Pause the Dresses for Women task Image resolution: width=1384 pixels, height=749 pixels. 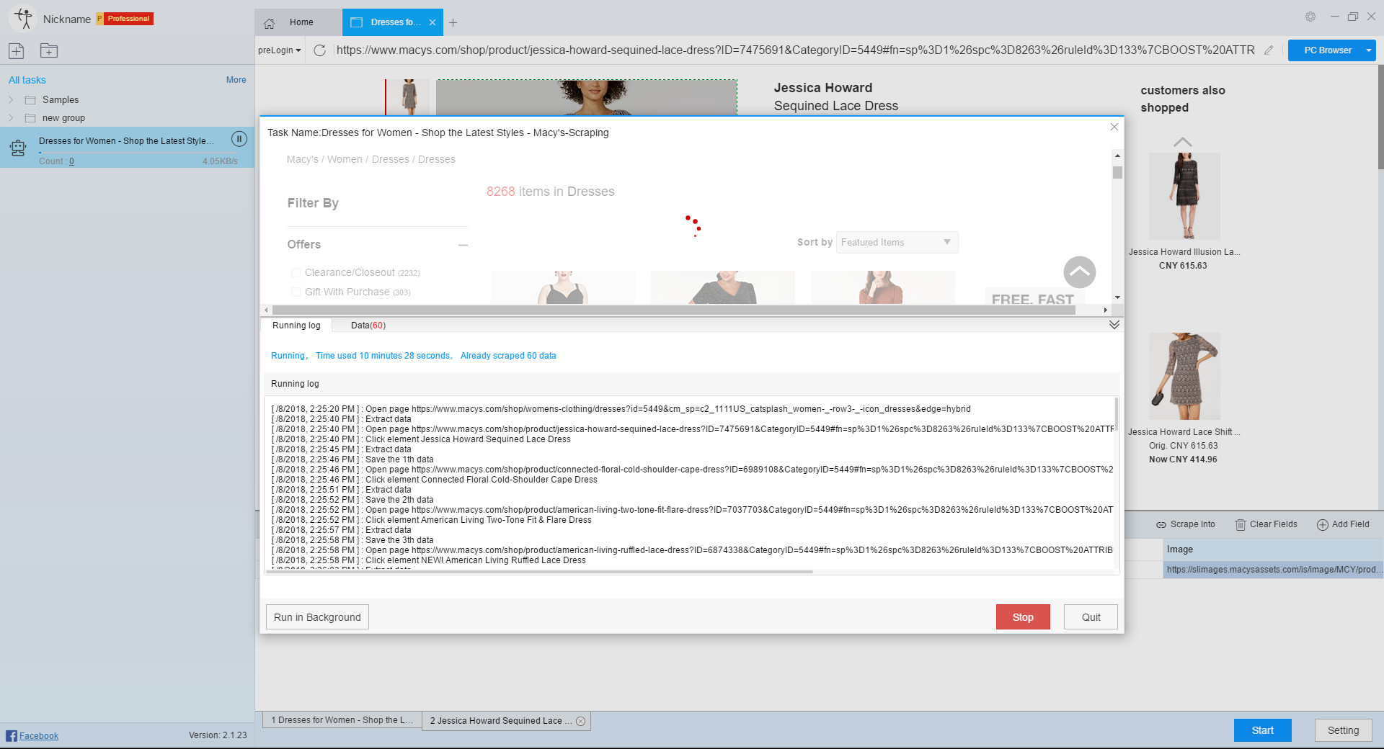239,139
